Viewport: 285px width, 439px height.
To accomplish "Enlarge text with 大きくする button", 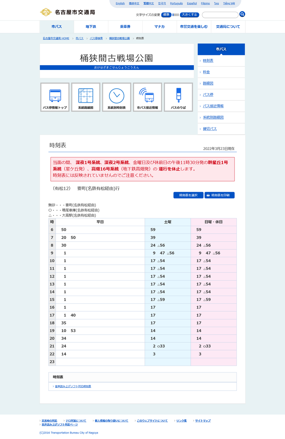I will [190, 15].
